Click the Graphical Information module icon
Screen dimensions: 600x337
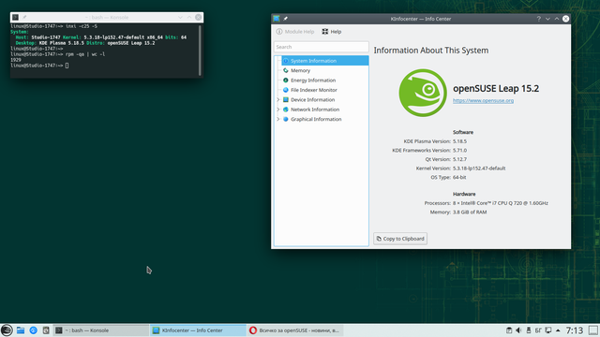click(285, 119)
